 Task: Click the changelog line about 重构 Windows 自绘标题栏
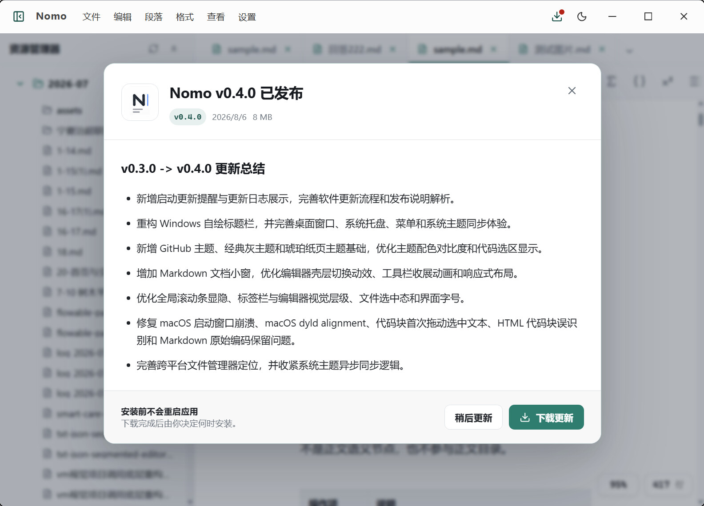click(x=325, y=223)
